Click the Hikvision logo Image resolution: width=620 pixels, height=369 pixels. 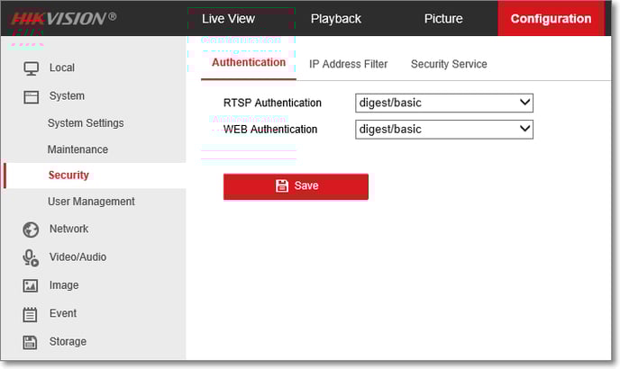63,18
